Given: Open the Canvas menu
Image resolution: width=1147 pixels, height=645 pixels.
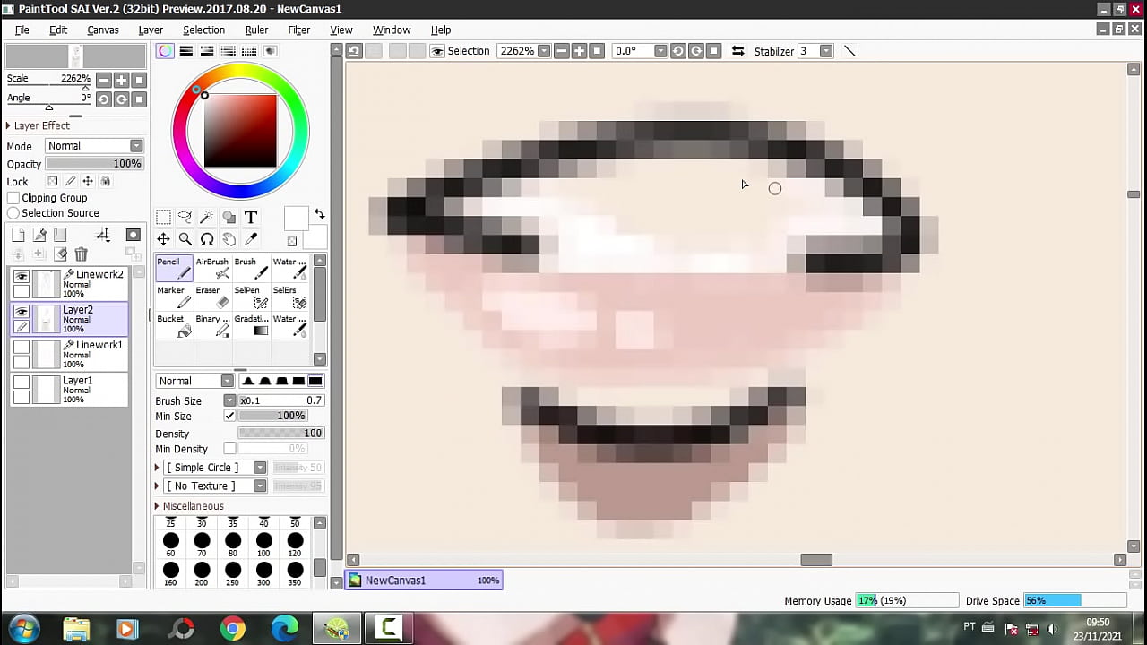Looking at the screenshot, I should pyautogui.click(x=103, y=30).
